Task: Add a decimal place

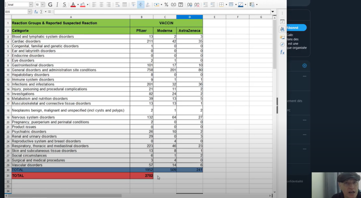Action: tap(190, 5)
